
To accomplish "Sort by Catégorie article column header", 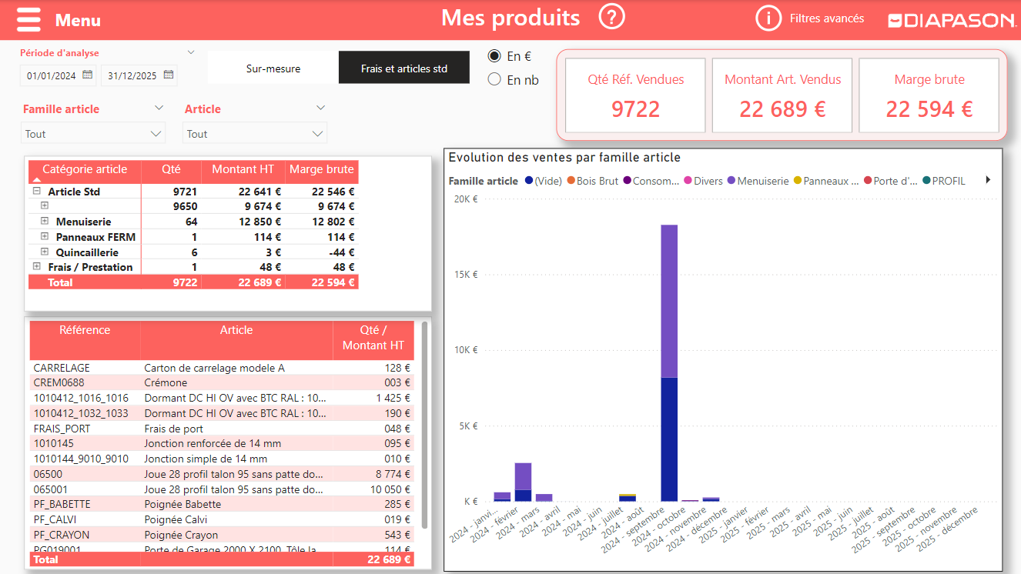I will click(85, 169).
